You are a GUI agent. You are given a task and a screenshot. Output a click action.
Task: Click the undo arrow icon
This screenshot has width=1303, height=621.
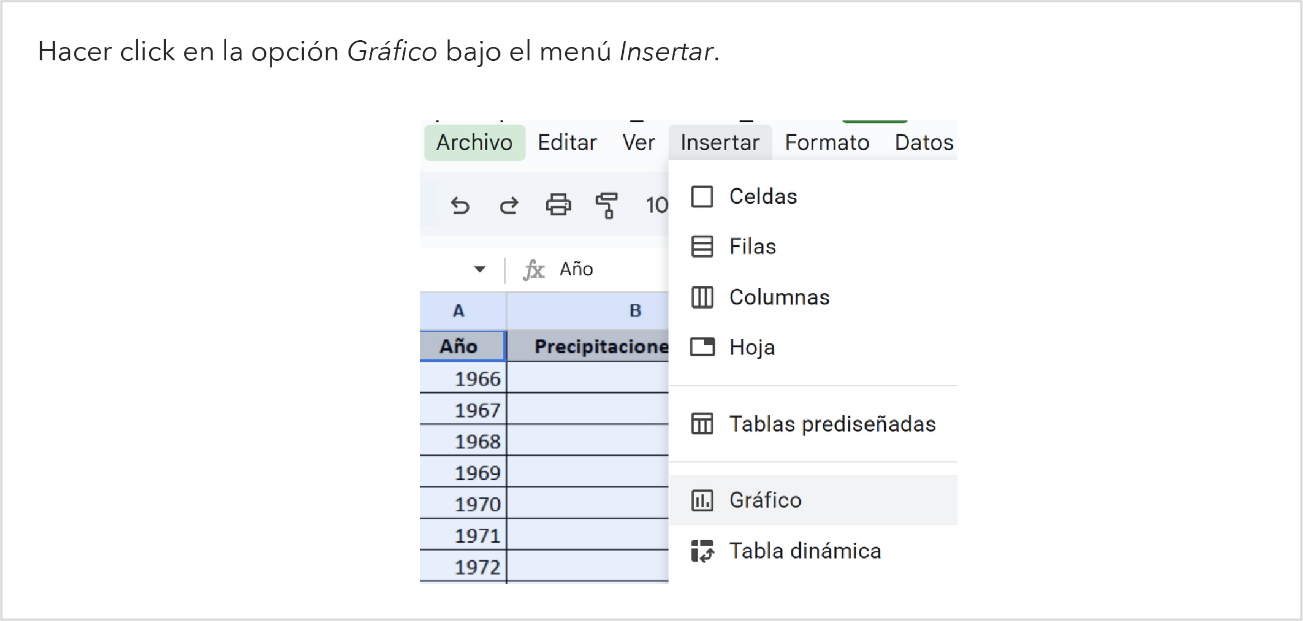(460, 206)
